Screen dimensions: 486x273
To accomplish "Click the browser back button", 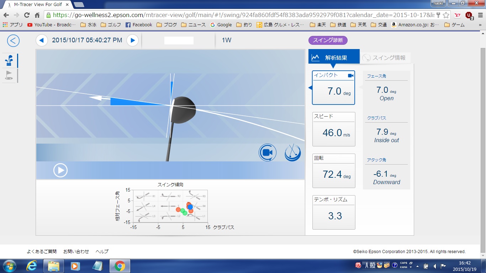I will click(6, 15).
